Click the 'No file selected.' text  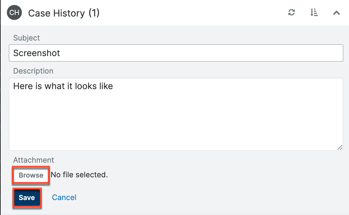79,175
